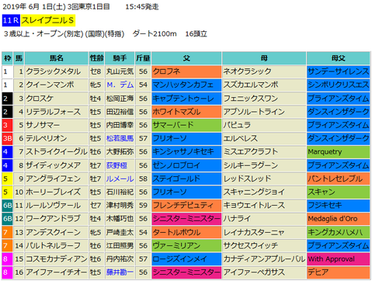The height and width of the screenshot is (281, 372).
Task: Click race conditions text ダート2100m
Action: (155, 34)
